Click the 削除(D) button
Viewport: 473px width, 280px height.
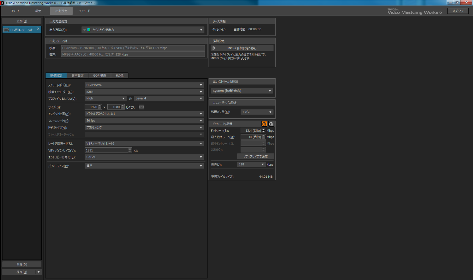click(22, 265)
